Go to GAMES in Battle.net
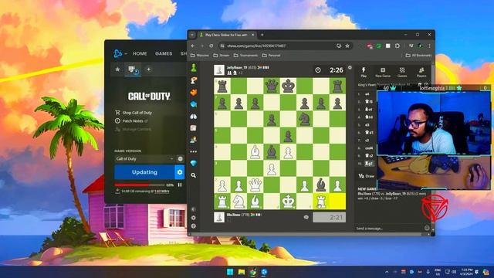 click(x=164, y=53)
